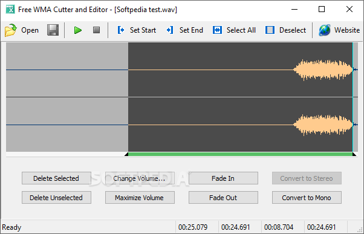Click the selection end triangle marker
The height and width of the screenshot is (234, 364).
point(354,154)
